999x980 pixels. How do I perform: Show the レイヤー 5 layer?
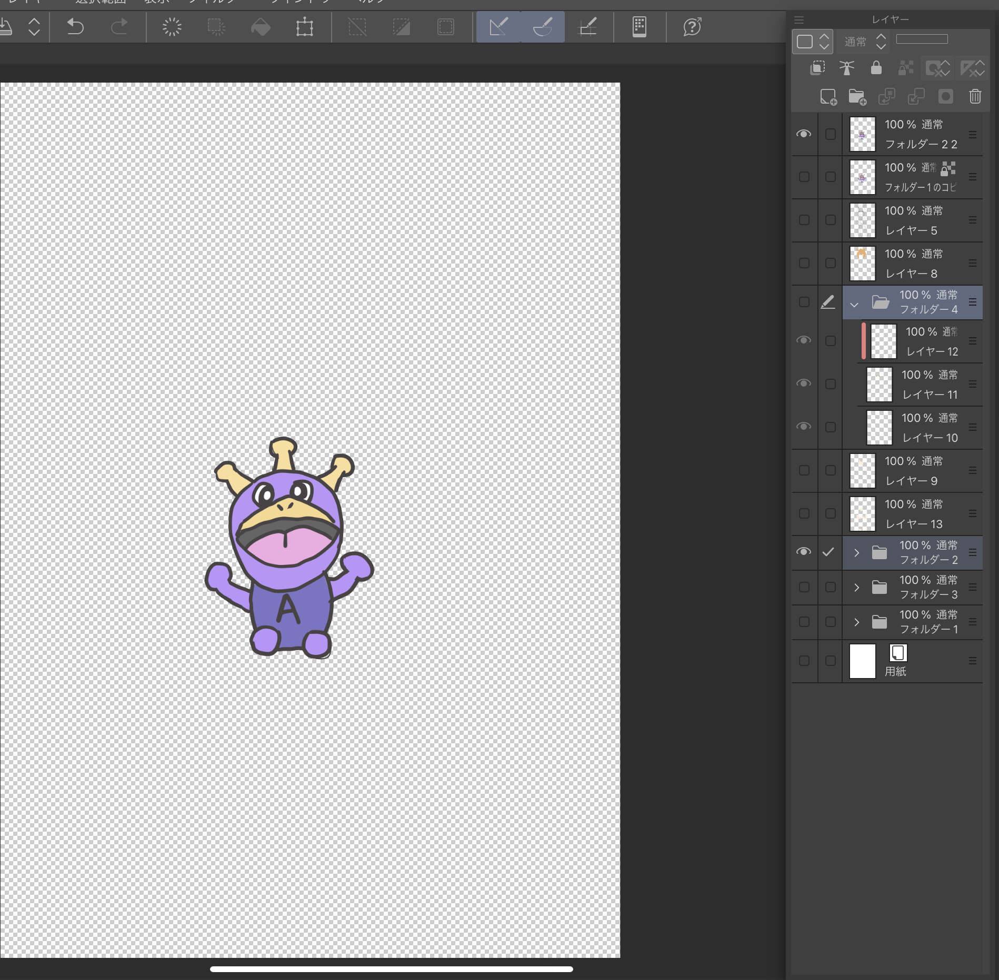click(804, 220)
